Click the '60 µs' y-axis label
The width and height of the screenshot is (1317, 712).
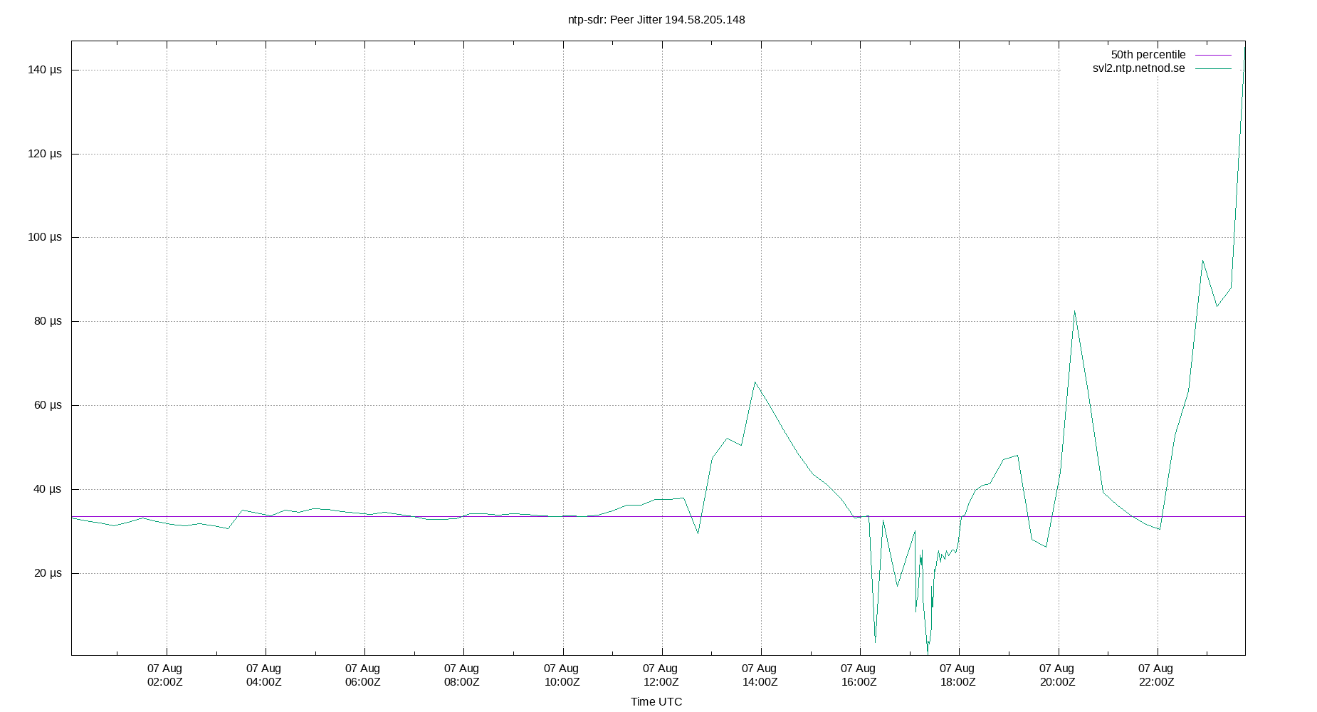click(x=48, y=405)
